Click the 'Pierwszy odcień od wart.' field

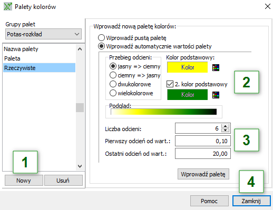click(x=203, y=141)
